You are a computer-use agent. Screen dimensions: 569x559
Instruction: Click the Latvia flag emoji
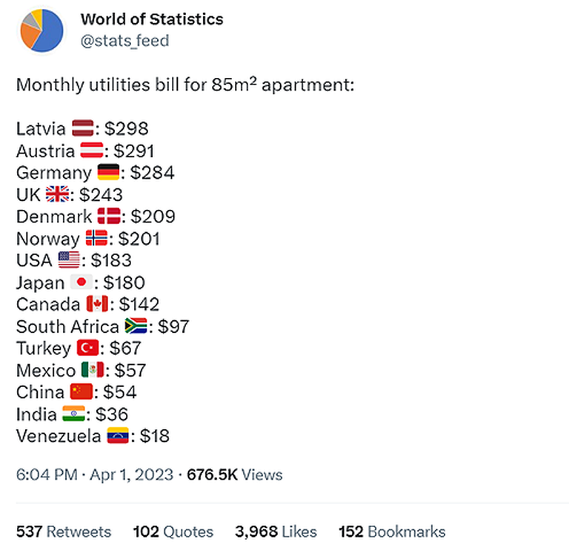point(83,128)
